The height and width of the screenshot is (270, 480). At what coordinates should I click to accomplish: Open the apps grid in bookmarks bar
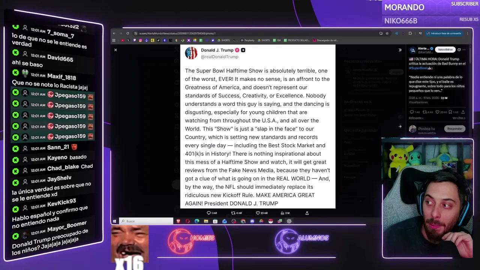(x=114, y=40)
